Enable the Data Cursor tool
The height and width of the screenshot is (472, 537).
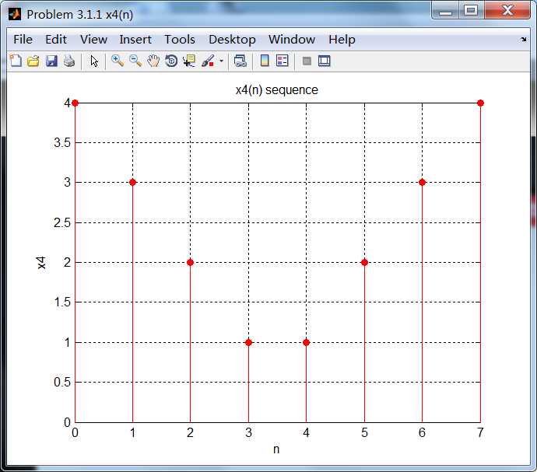point(188,61)
